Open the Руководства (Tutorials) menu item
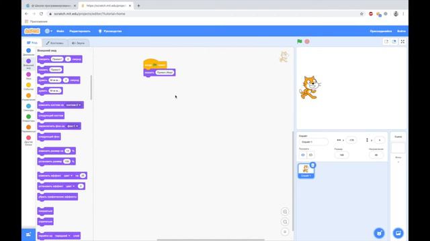The height and width of the screenshot is (241, 430). coord(110,31)
